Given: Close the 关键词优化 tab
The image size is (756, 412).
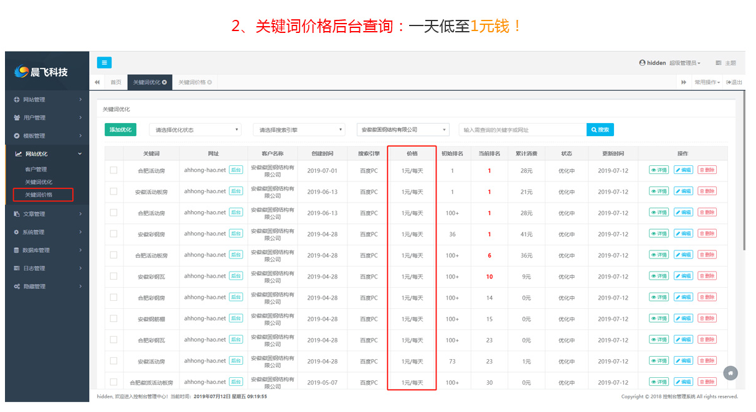Looking at the screenshot, I should click(164, 82).
